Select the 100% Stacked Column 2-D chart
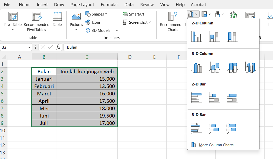 pyautogui.click(x=232, y=37)
